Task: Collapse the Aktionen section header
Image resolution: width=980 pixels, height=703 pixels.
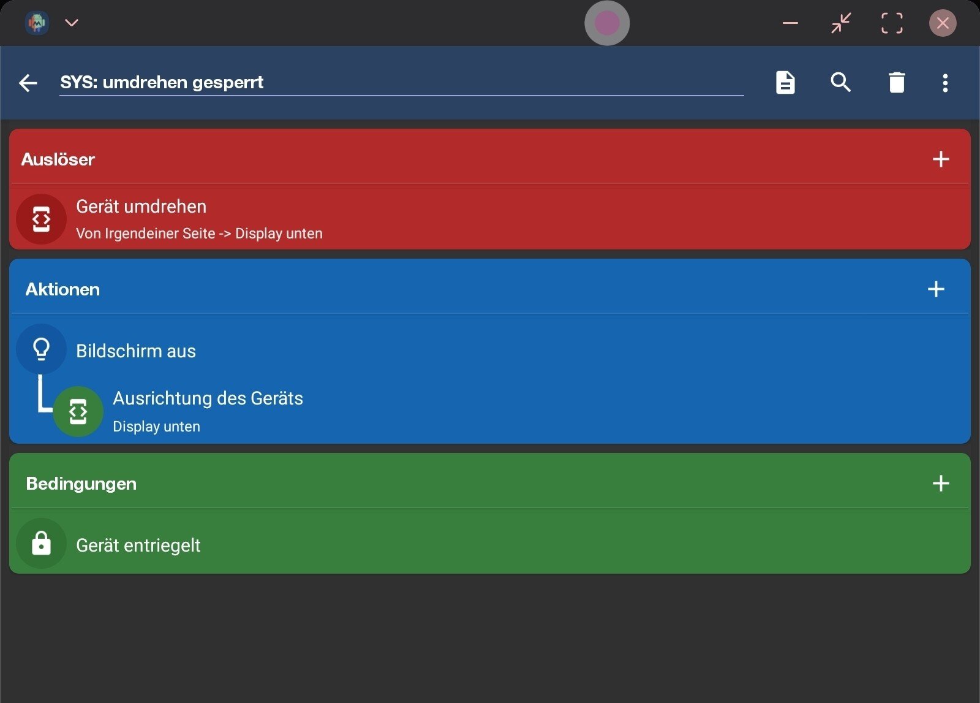Action: [x=62, y=289]
